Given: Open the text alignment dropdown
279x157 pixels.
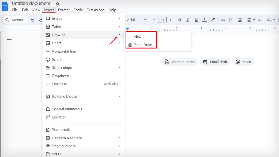Looking at the screenshot, I should (251, 20).
